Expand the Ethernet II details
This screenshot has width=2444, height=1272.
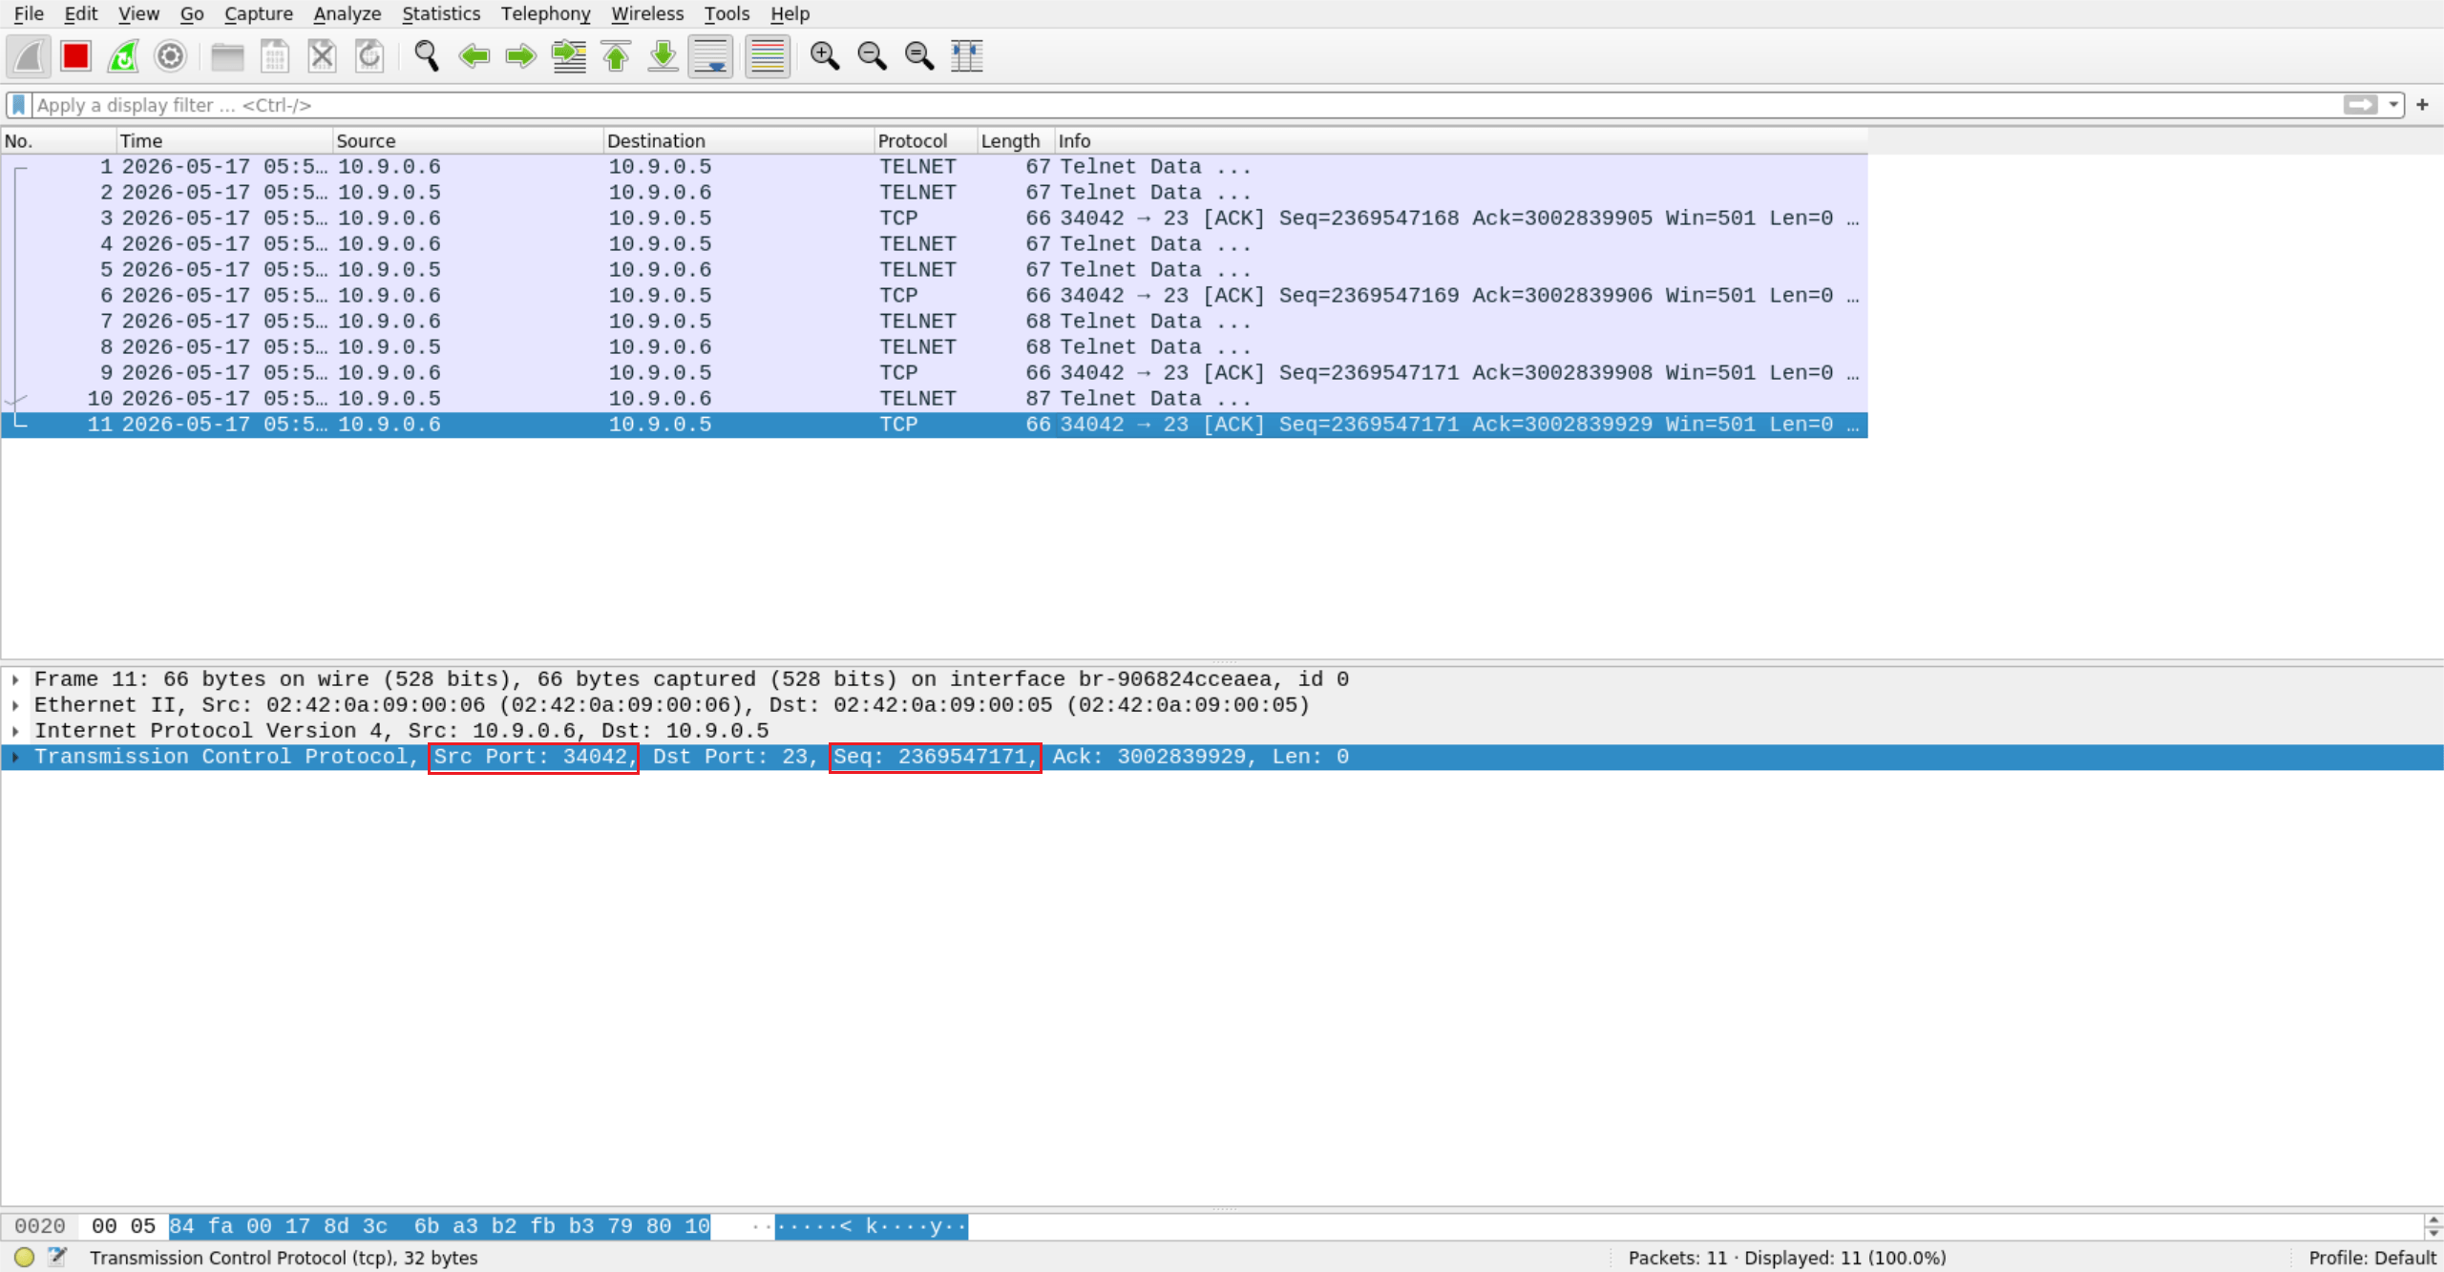pos(15,705)
